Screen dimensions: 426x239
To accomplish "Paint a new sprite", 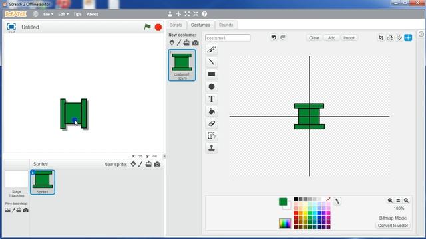I will [140, 164].
